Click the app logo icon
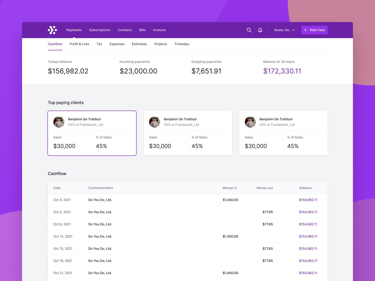The image size is (375, 281). pyautogui.click(x=52, y=30)
